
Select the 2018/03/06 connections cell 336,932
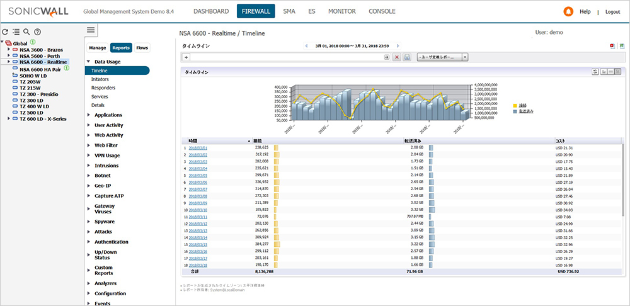pos(261,183)
